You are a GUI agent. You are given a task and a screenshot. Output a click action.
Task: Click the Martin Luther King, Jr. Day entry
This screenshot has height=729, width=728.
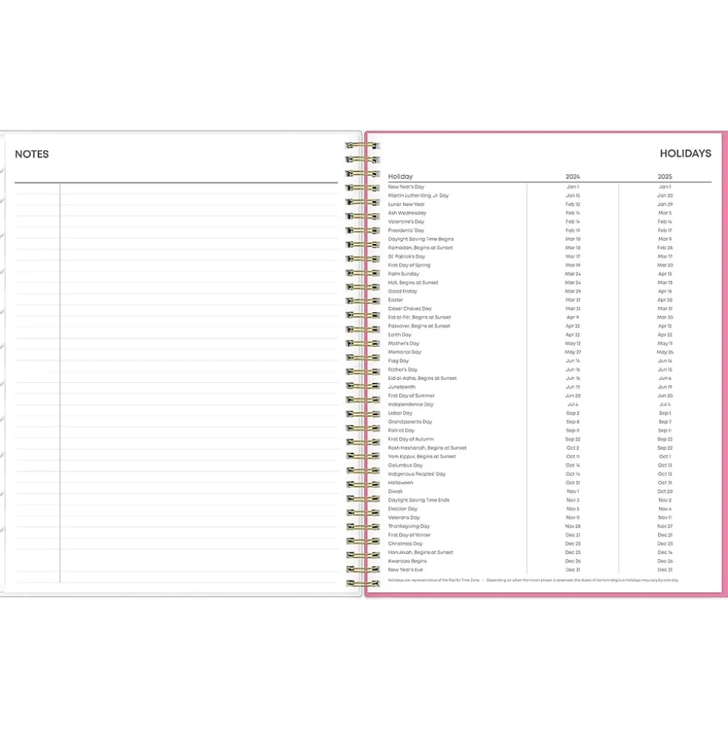[x=418, y=195]
